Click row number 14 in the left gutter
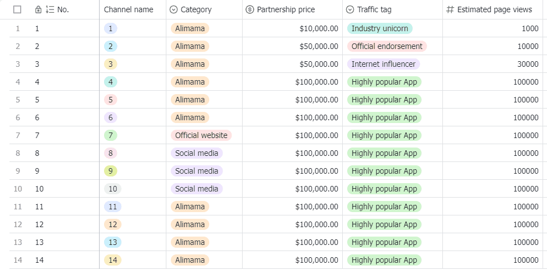Viewport: 547px width, 270px height. click(18, 260)
